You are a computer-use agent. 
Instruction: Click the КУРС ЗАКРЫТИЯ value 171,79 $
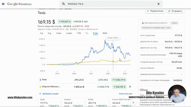(178, 35)
